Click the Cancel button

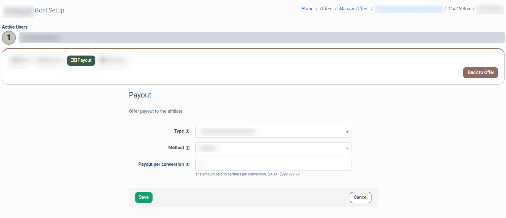360,198
